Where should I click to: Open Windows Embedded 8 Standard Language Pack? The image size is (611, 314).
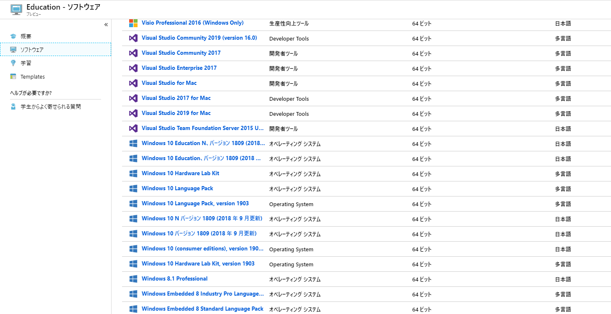203,309
